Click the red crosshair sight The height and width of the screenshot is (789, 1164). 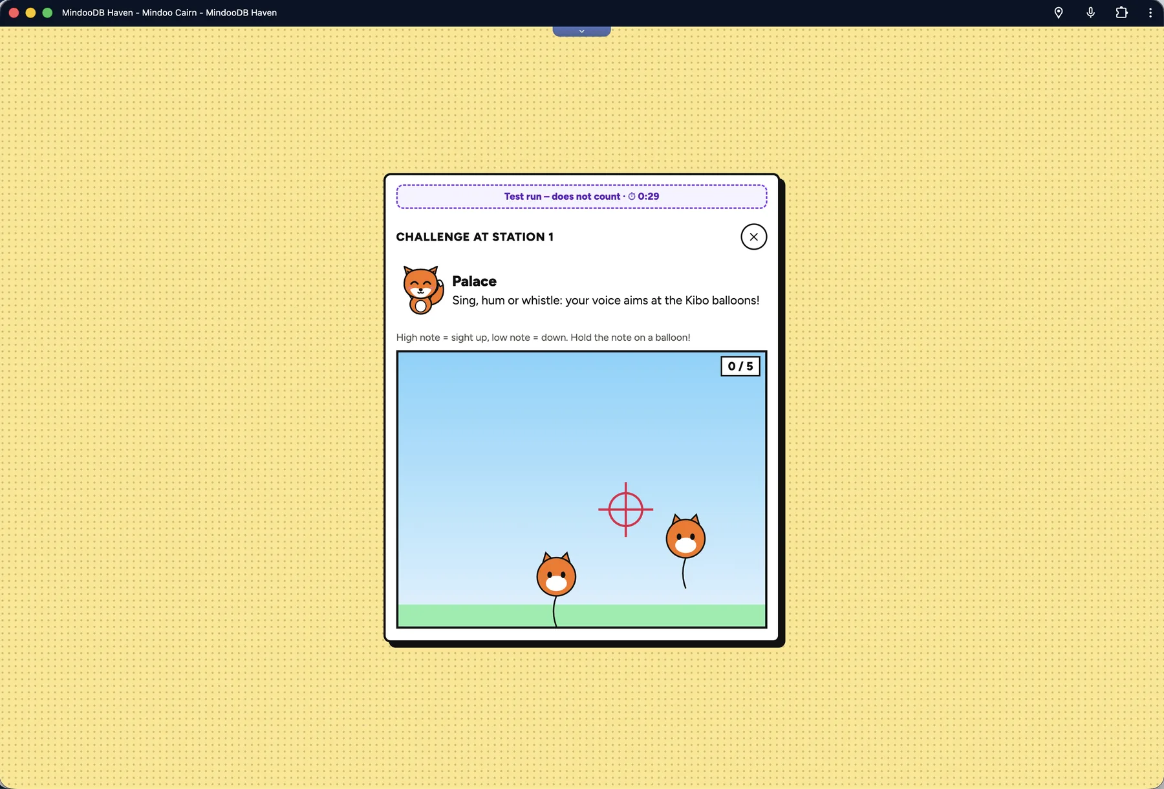(x=625, y=510)
